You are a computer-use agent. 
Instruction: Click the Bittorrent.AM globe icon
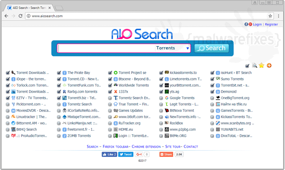coord(13,123)
